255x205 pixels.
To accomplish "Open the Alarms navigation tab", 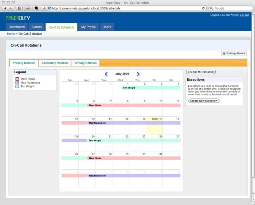I will [36, 27].
